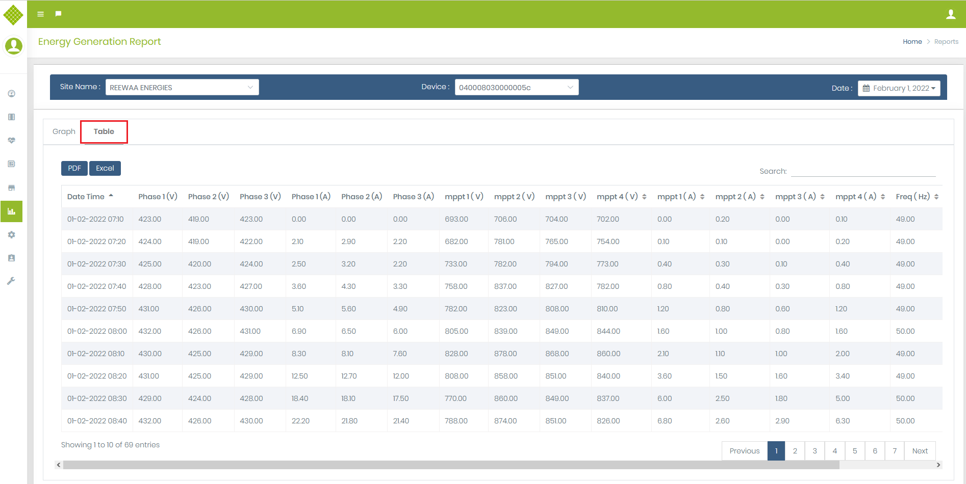966x484 pixels.
Task: Open the date picker showing February 1, 2022
Action: (x=899, y=88)
